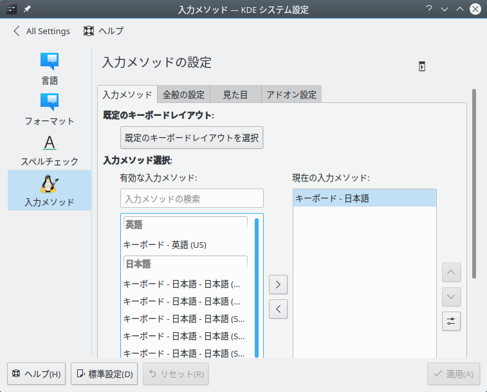The width and height of the screenshot is (487, 392).
Task: Add selected input method with right arrow
Action: [278, 285]
